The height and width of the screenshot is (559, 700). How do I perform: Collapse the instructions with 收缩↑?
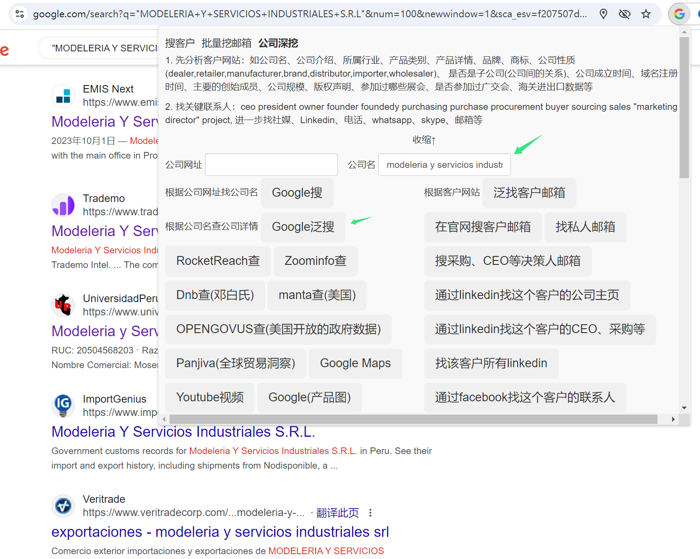pyautogui.click(x=424, y=140)
